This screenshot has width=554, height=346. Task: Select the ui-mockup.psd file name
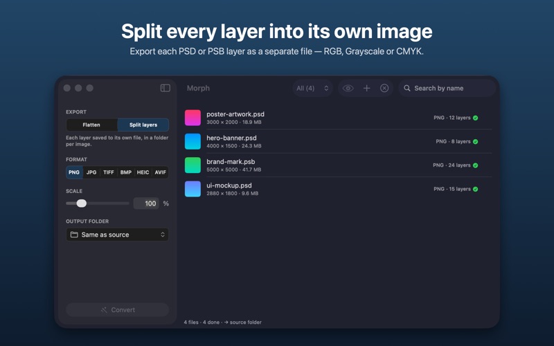229,185
